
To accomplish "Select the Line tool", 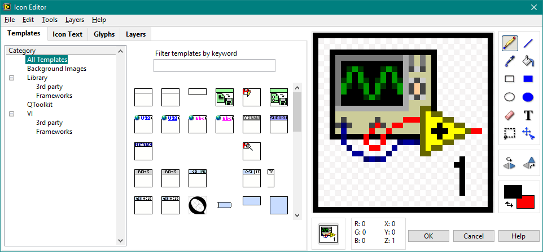I will 528,43.
